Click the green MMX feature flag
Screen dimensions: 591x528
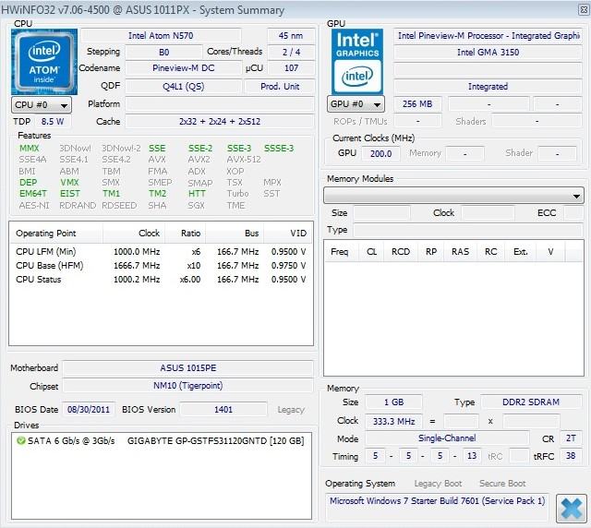(30, 148)
